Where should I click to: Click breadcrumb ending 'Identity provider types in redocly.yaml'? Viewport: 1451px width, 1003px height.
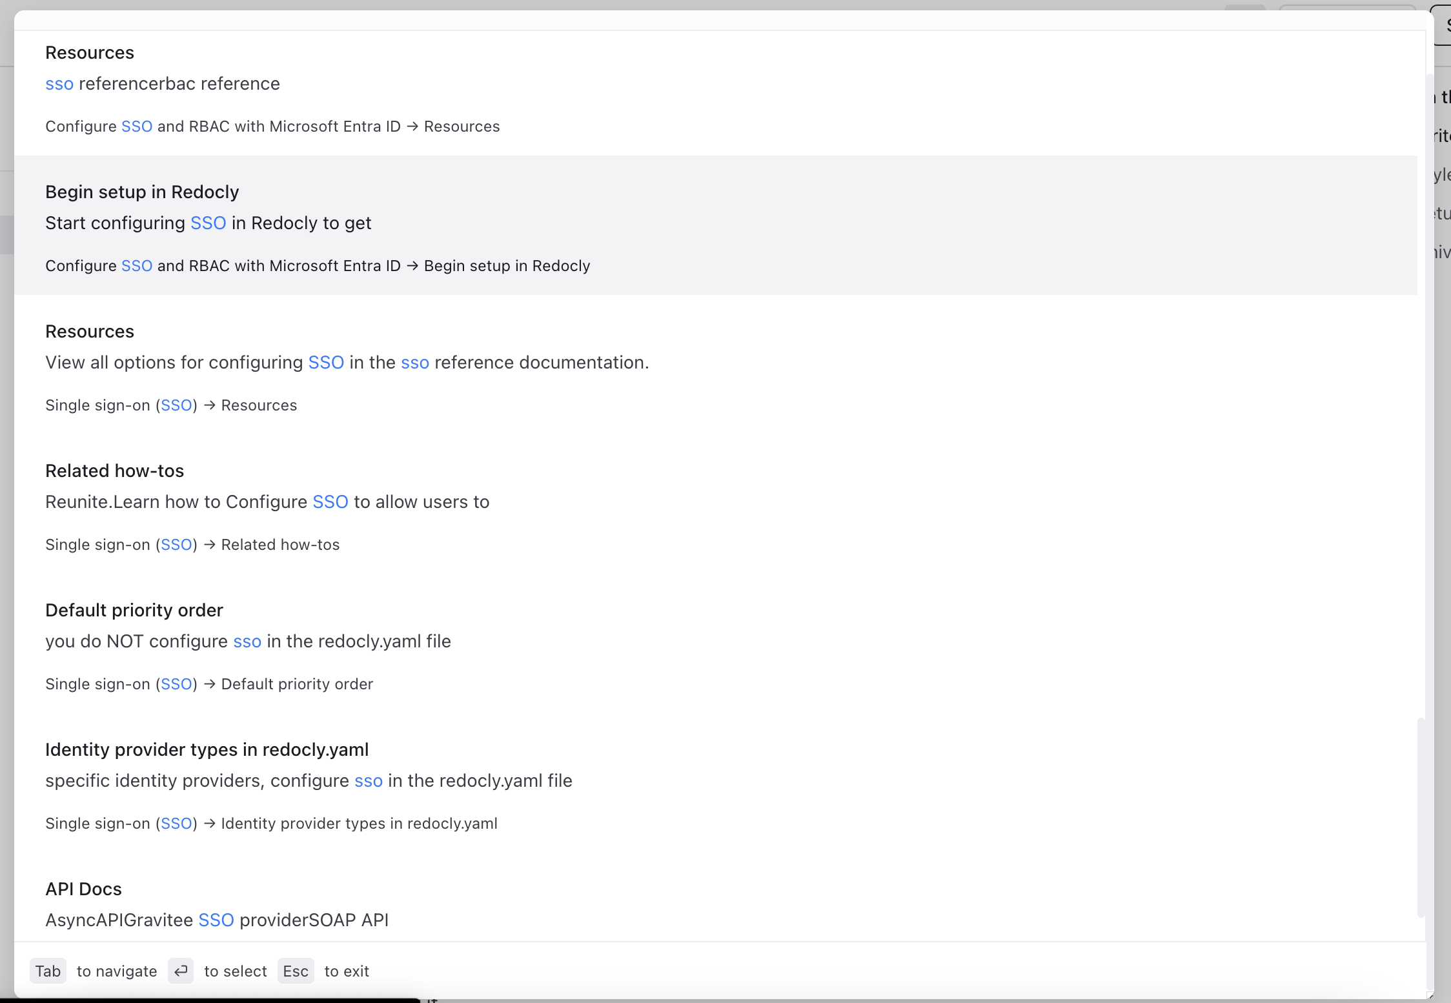(271, 824)
